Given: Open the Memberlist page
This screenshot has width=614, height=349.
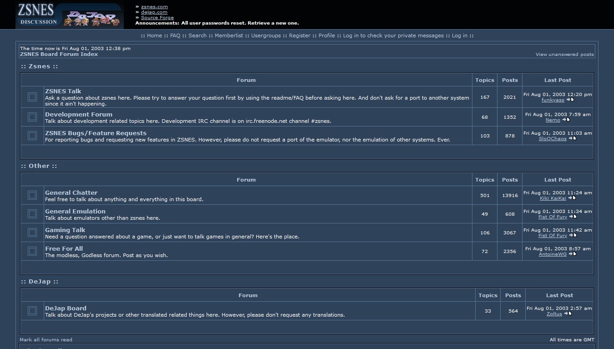Looking at the screenshot, I should point(229,35).
